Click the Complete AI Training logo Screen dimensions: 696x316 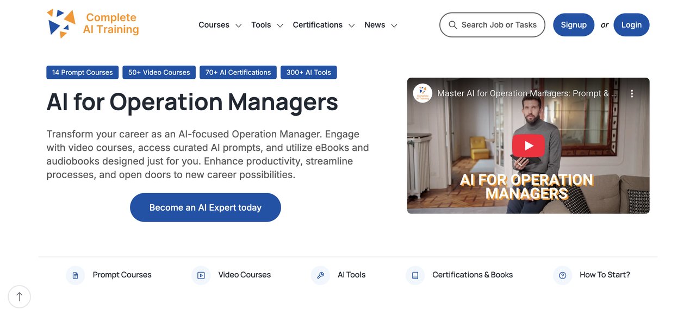coord(93,24)
